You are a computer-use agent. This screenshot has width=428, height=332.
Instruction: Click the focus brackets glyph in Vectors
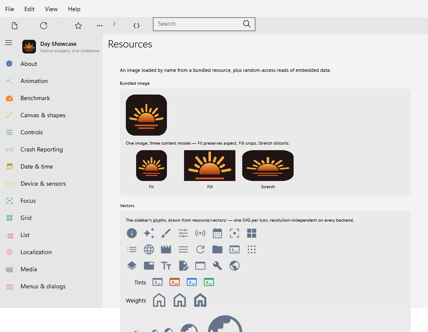coord(235,233)
